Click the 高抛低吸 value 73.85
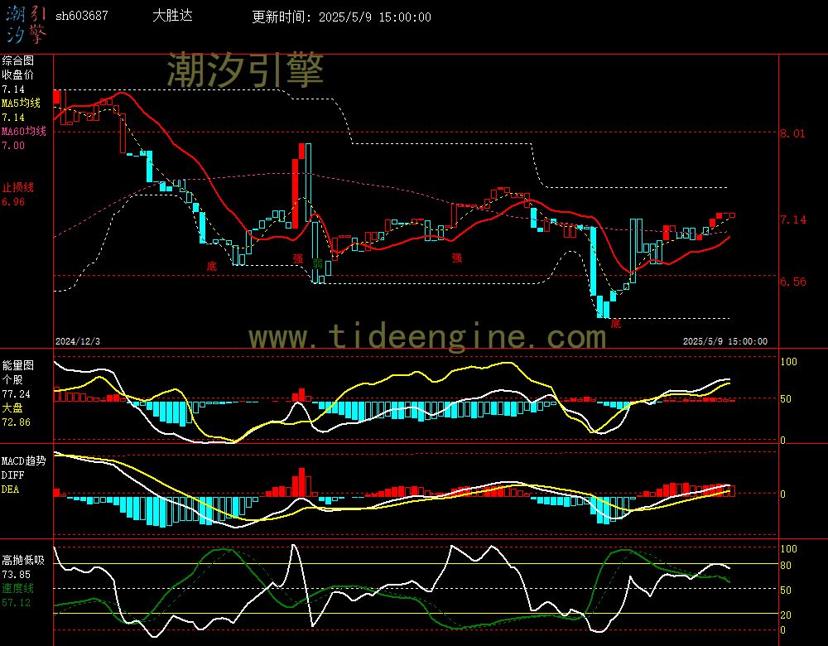 pos(16,575)
